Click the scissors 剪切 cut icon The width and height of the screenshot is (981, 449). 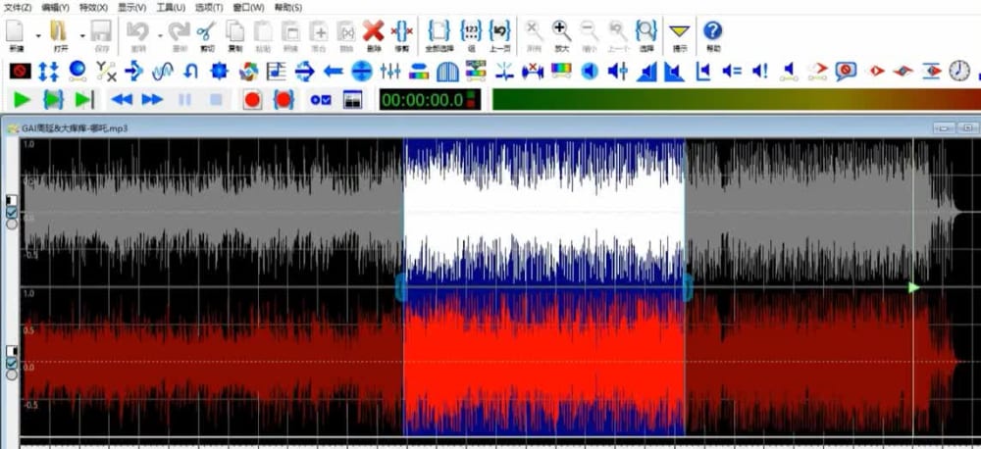point(206,31)
